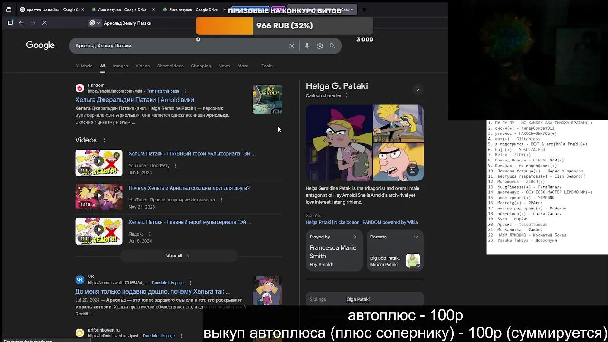Image resolution: width=608 pixels, height=342 pixels.
Task: Go to Google homepage via logo
Action: click(x=40, y=46)
